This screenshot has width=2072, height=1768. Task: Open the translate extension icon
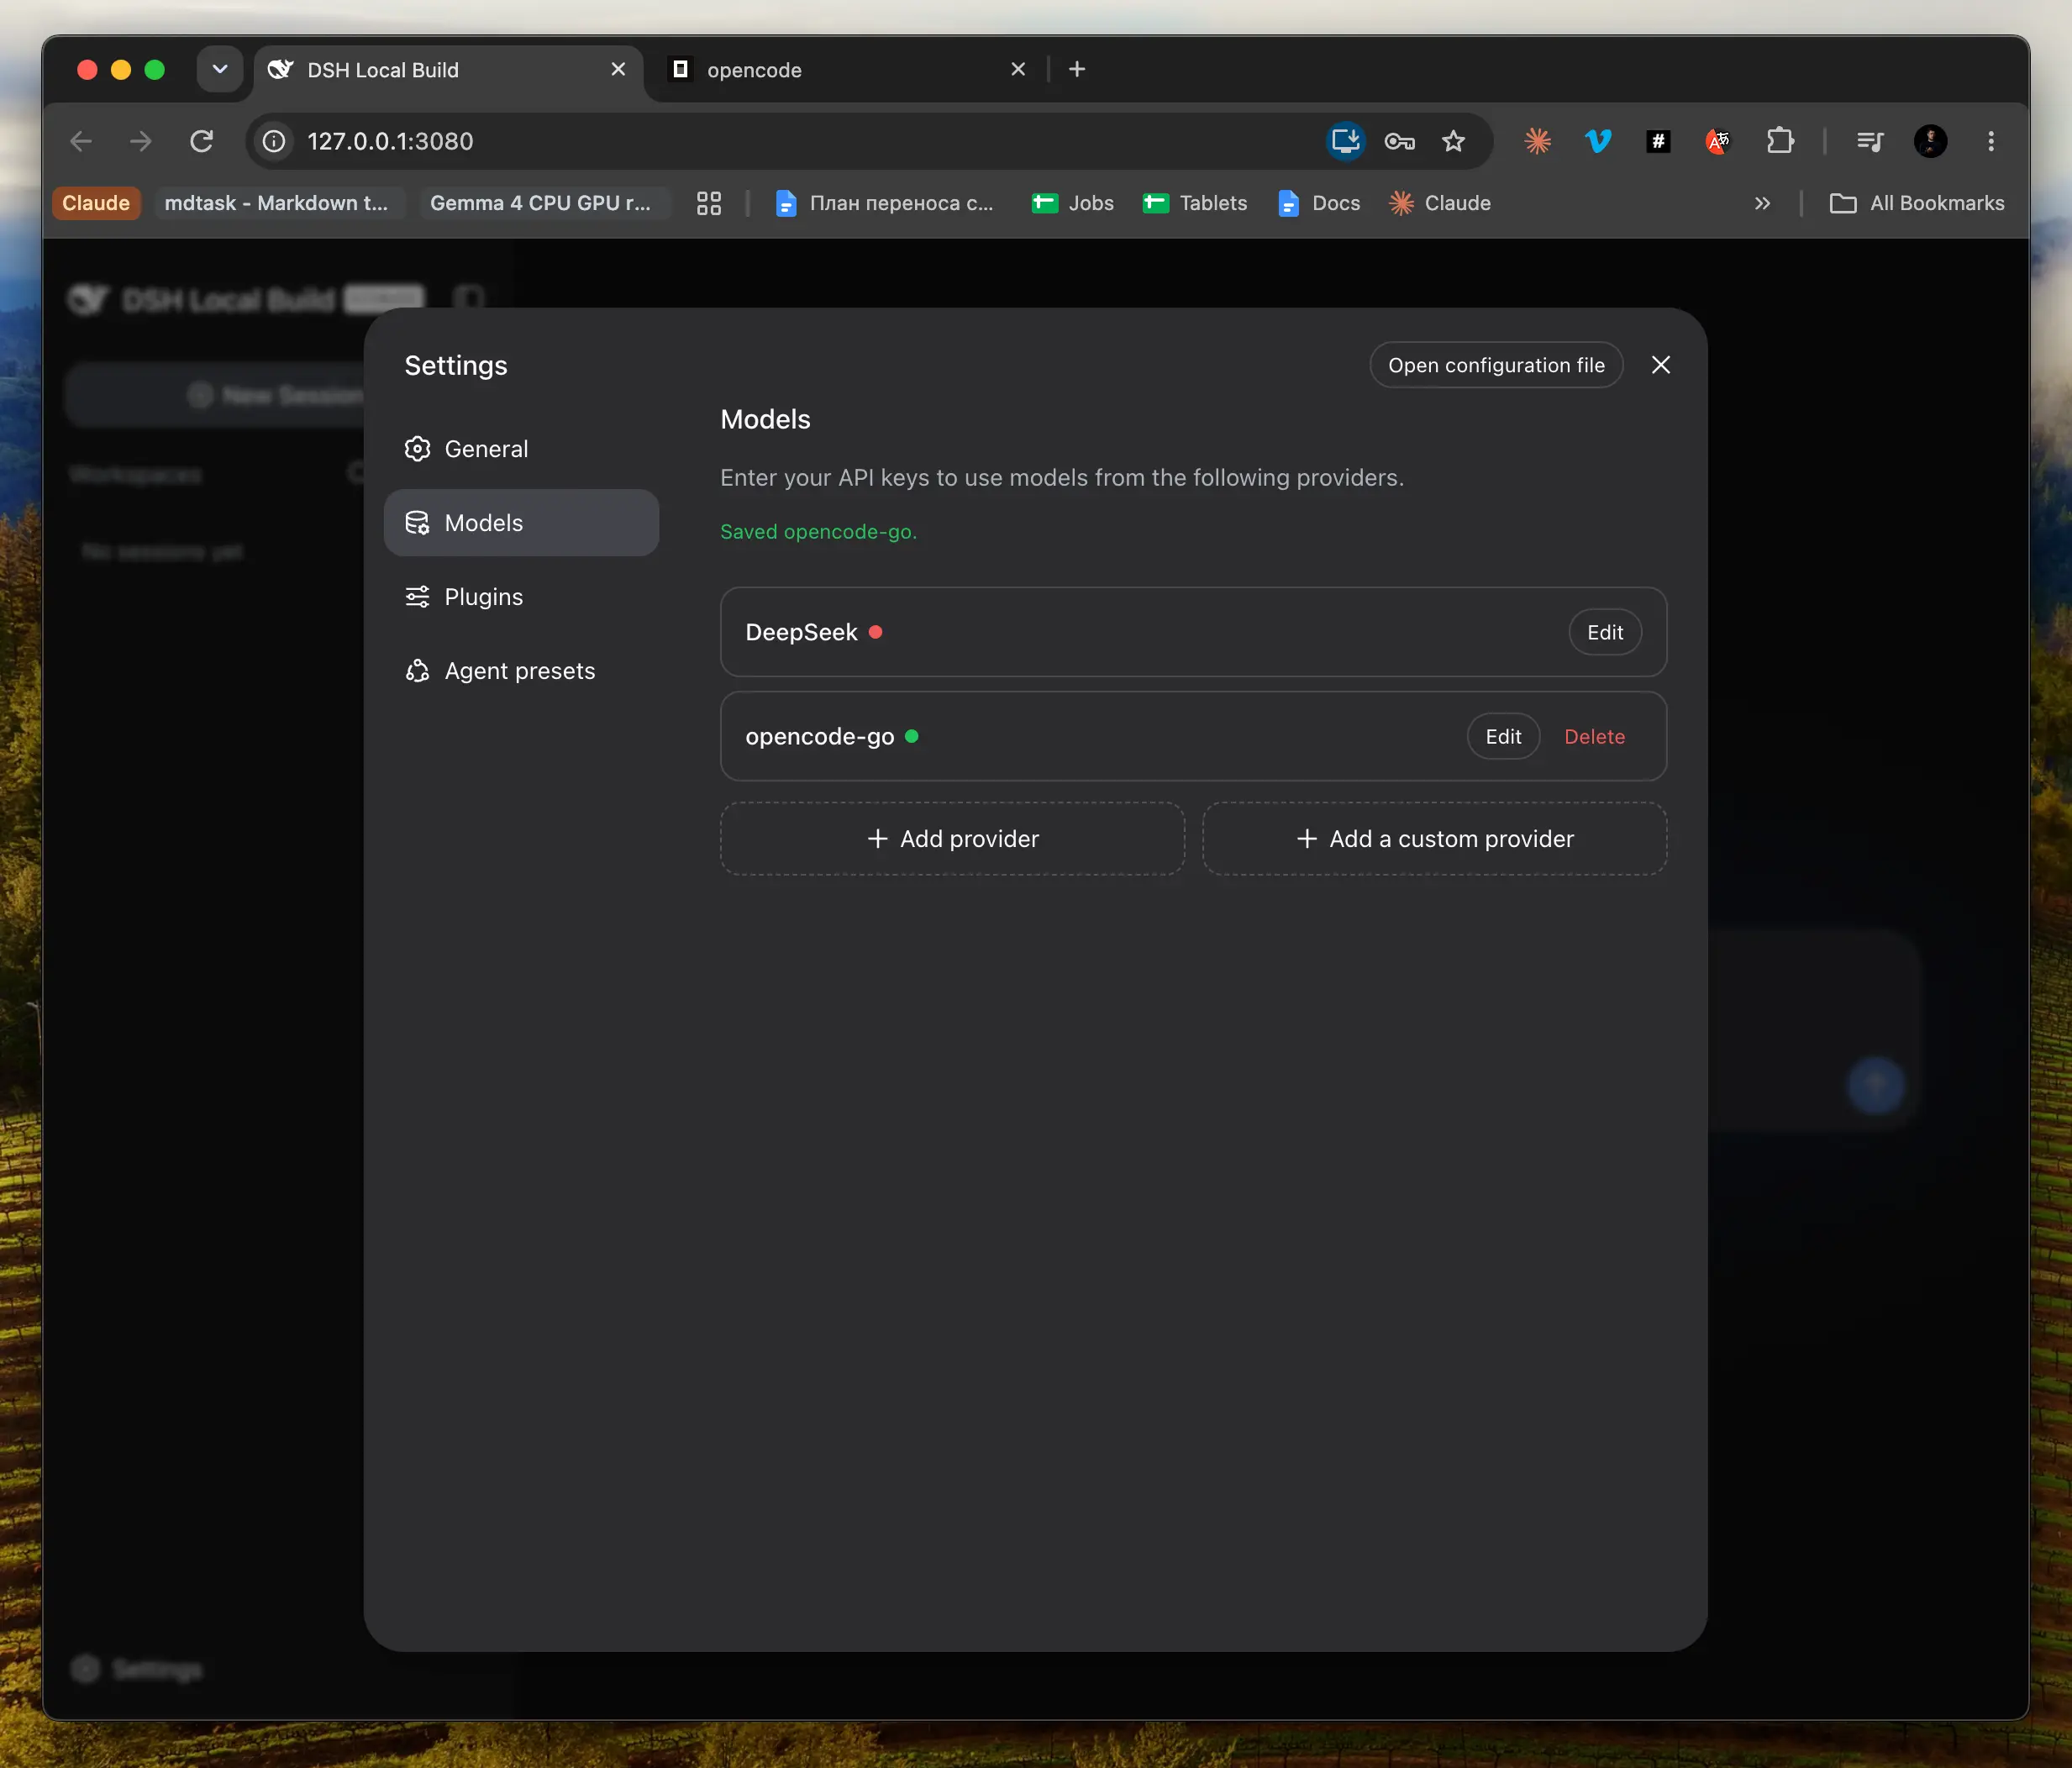1718,141
